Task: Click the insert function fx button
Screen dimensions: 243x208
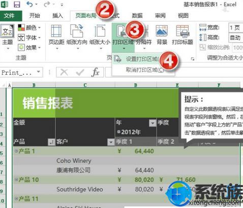Action: [95, 73]
